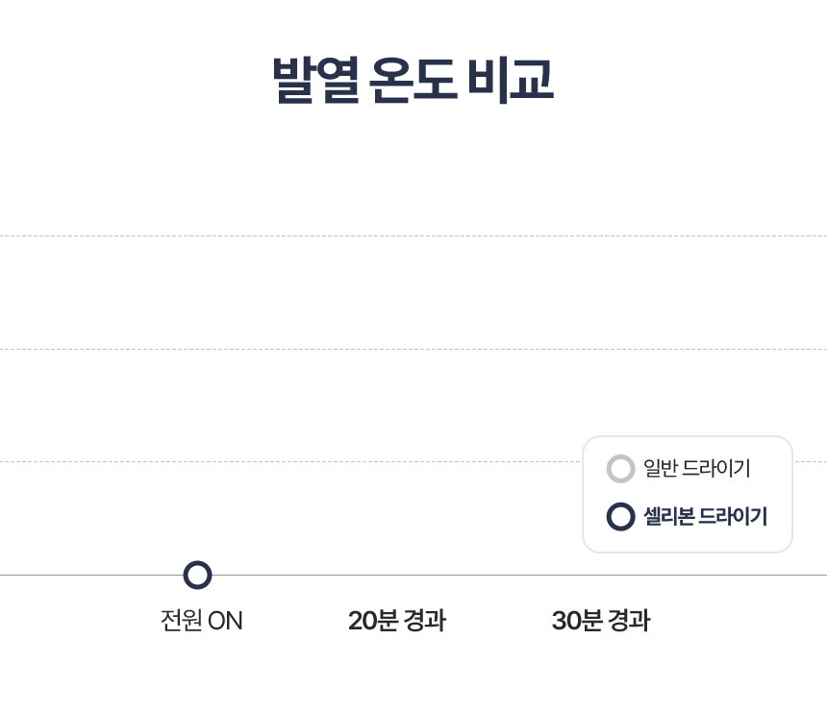Select the 셀리본 드라이기 legend label

(x=705, y=516)
